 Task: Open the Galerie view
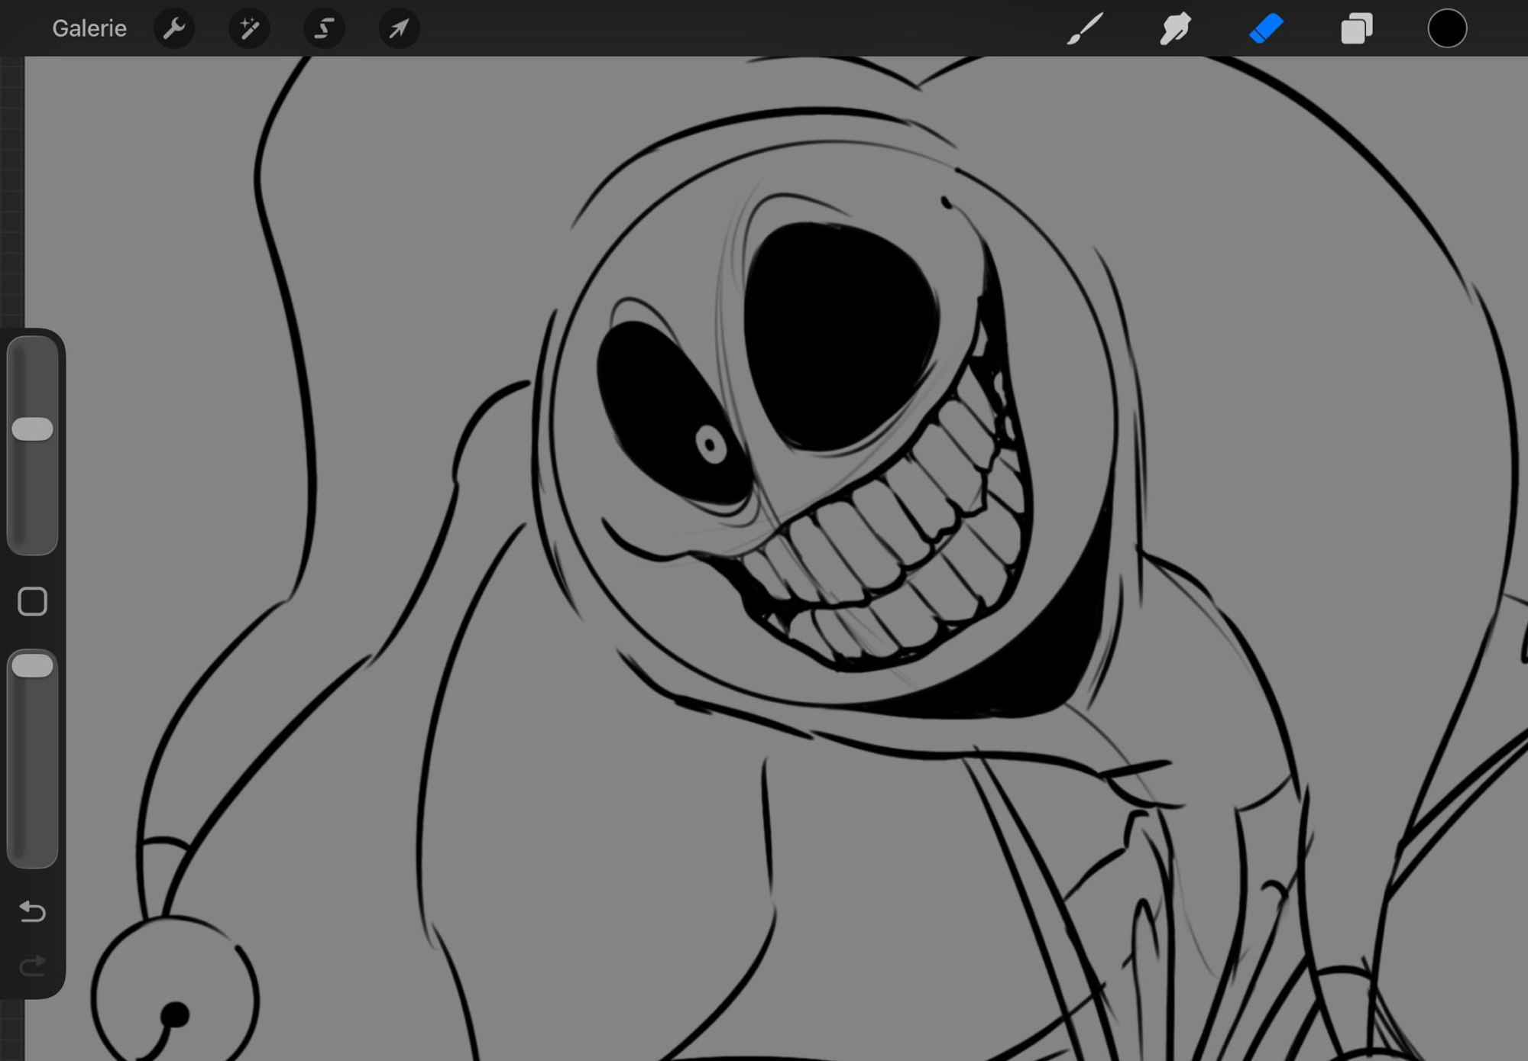coord(89,29)
